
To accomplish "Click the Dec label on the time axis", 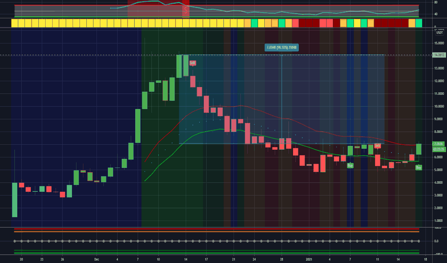I will pos(96,259).
